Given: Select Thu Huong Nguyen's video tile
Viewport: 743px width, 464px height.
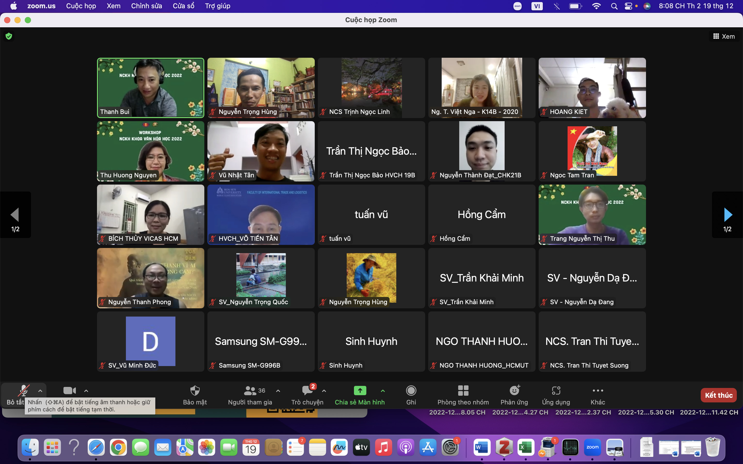Looking at the screenshot, I should (x=150, y=151).
